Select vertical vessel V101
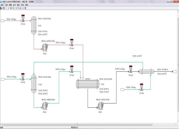 (x=34, y=25)
